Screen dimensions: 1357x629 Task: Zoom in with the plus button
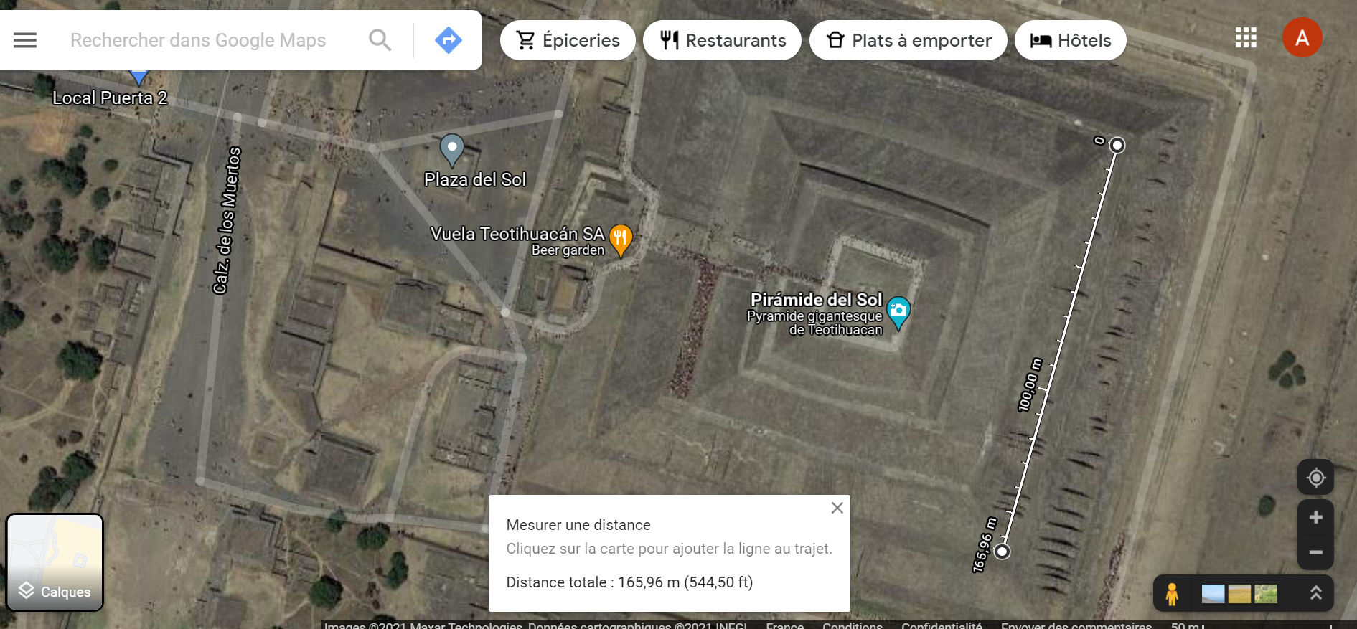click(x=1315, y=517)
